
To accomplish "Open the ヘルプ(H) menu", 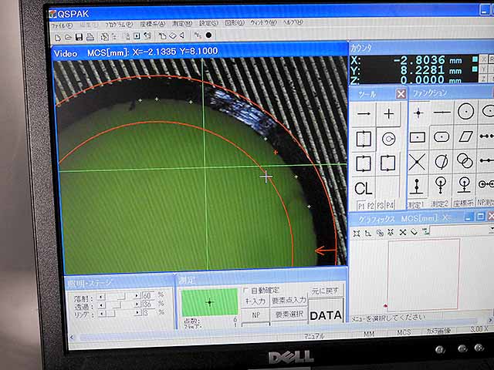I will click(293, 22).
